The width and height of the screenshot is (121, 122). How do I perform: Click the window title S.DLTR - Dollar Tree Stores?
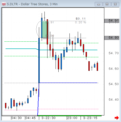(x=32, y=4)
